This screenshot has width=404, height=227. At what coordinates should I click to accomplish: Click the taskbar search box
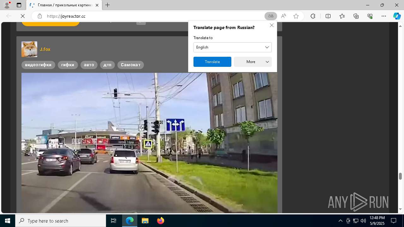click(61, 221)
